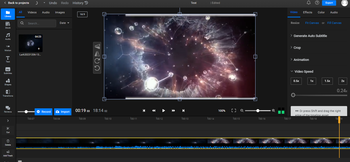Click the Export button
Image resolution: width=350 pixels, height=162 pixels.
click(329, 3)
